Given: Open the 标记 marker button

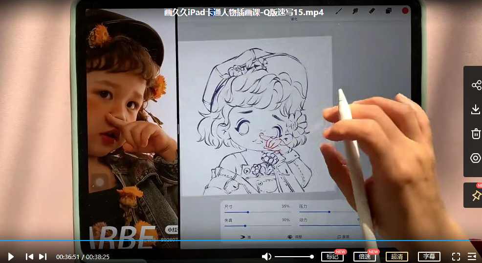Looking at the screenshot, I should 332,257.
